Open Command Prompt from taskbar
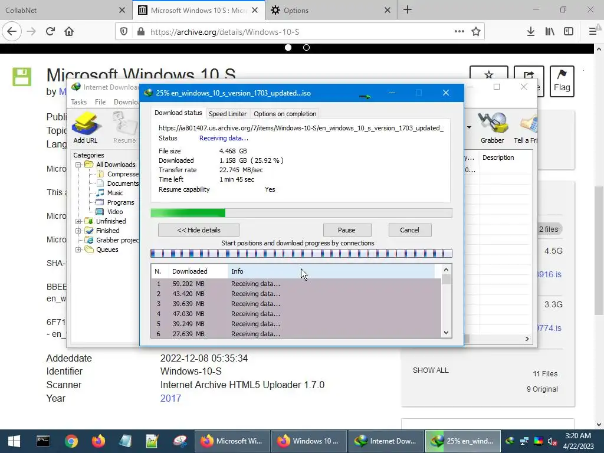Viewport: 604px width, 453px height. point(43,441)
